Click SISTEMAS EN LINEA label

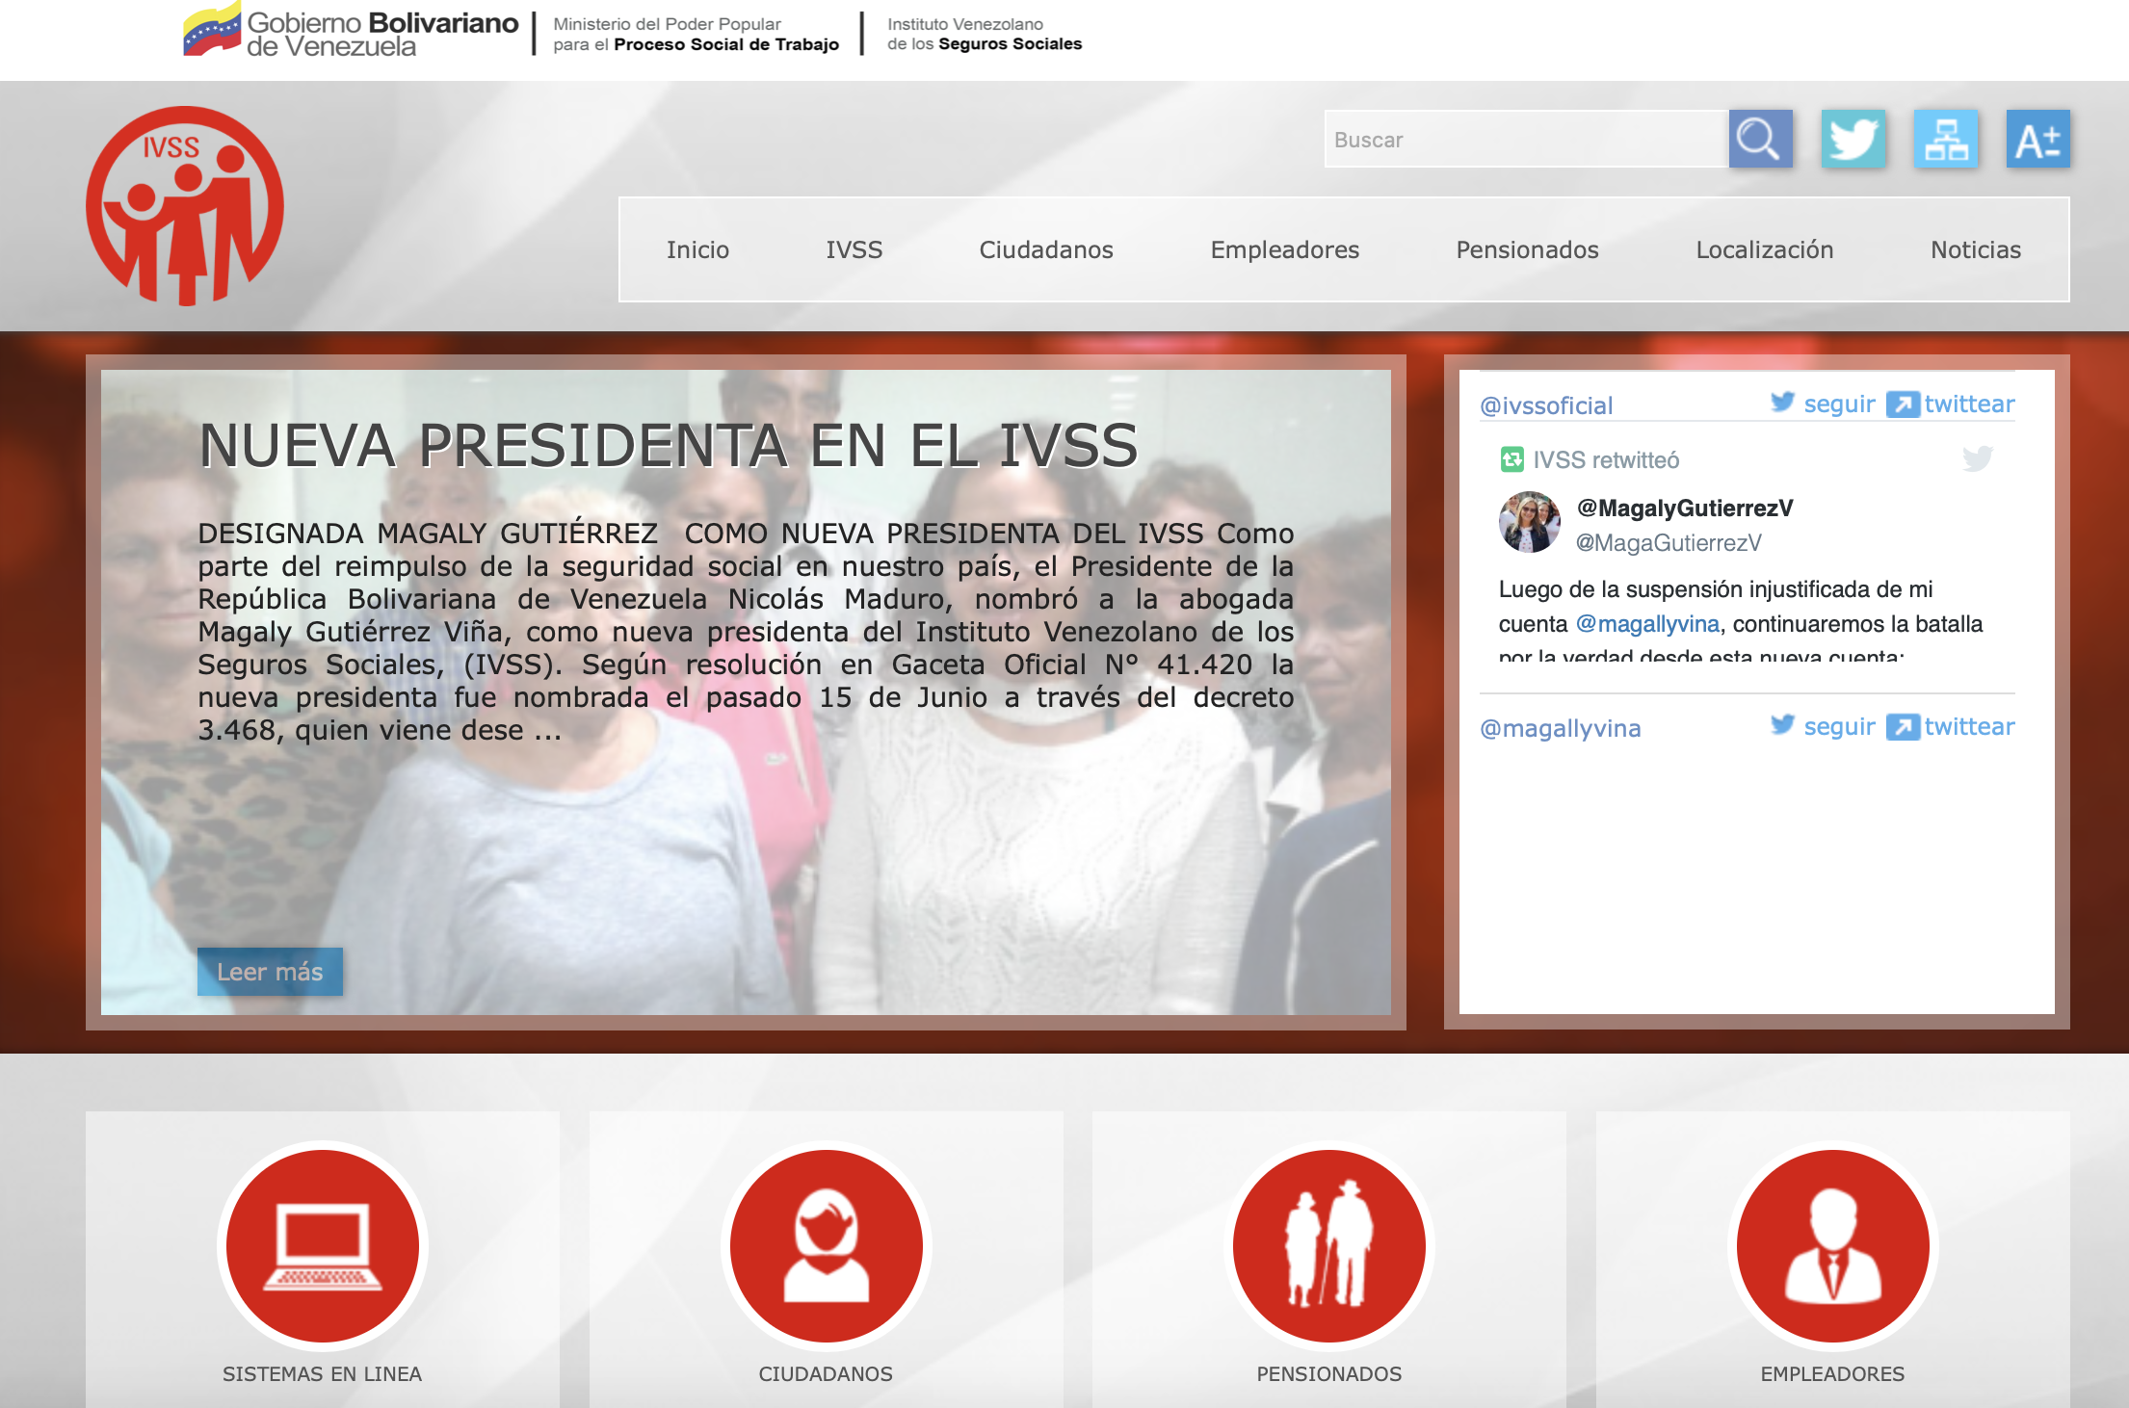pos(322,1374)
